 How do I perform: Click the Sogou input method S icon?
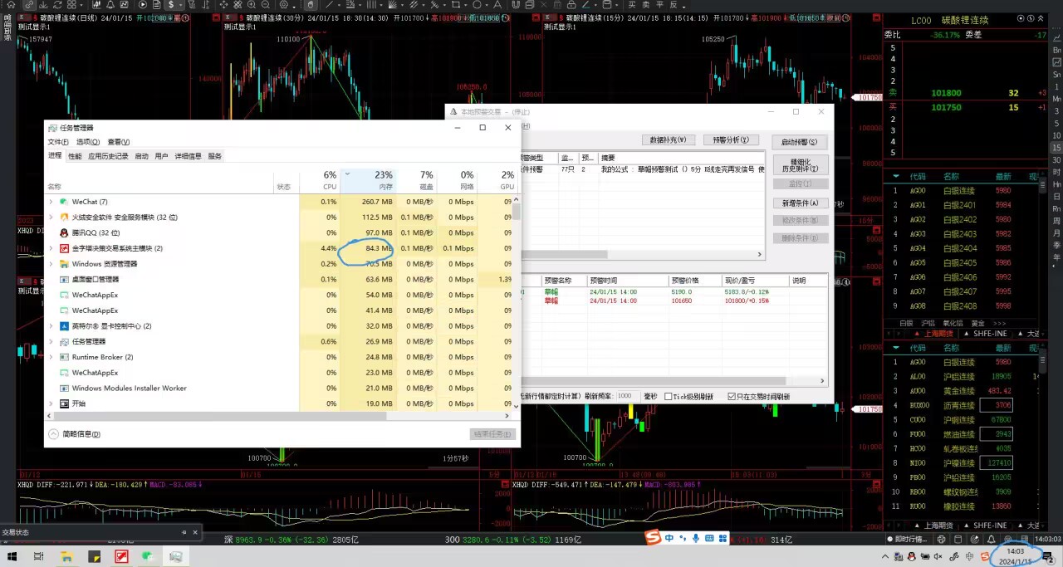[653, 539]
